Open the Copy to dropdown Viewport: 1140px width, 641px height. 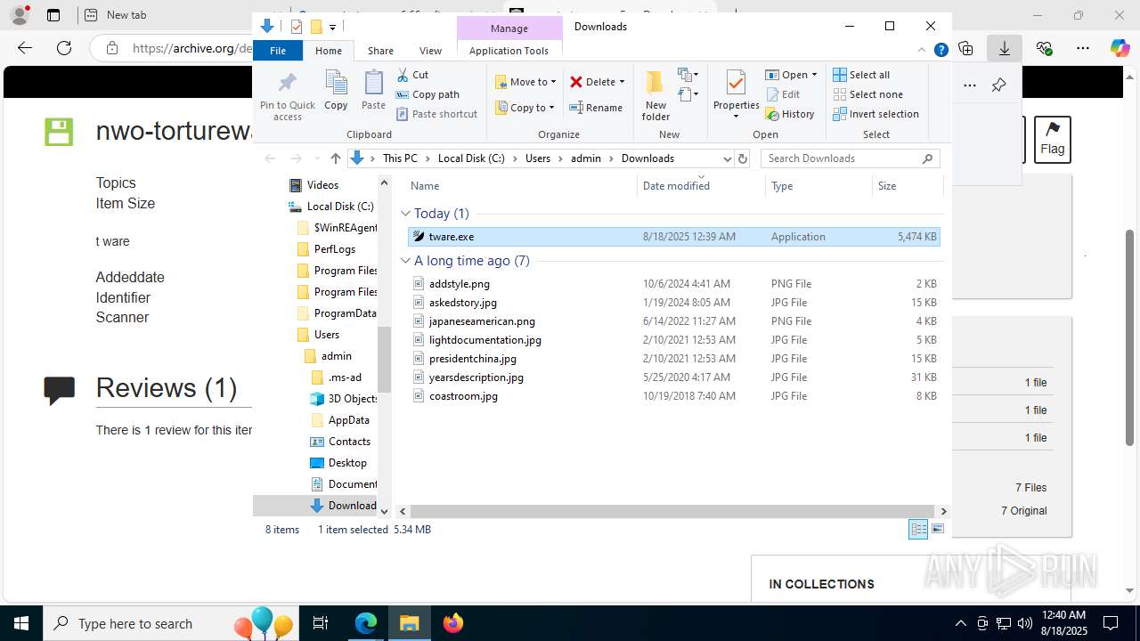[551, 108]
